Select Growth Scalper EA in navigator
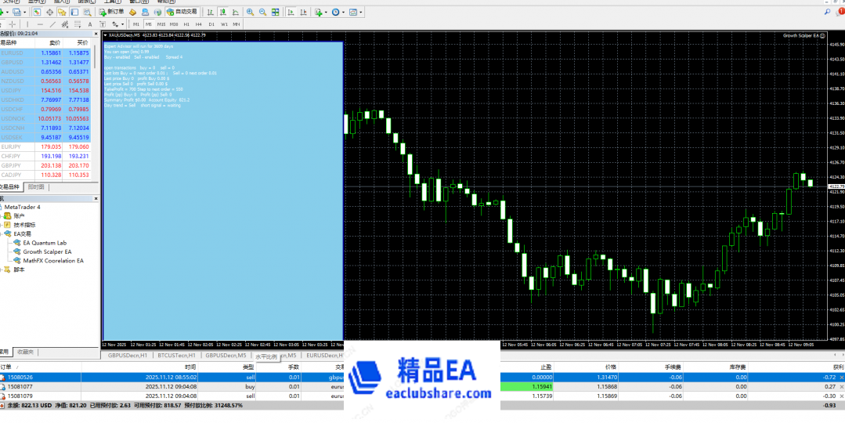 pos(47,251)
